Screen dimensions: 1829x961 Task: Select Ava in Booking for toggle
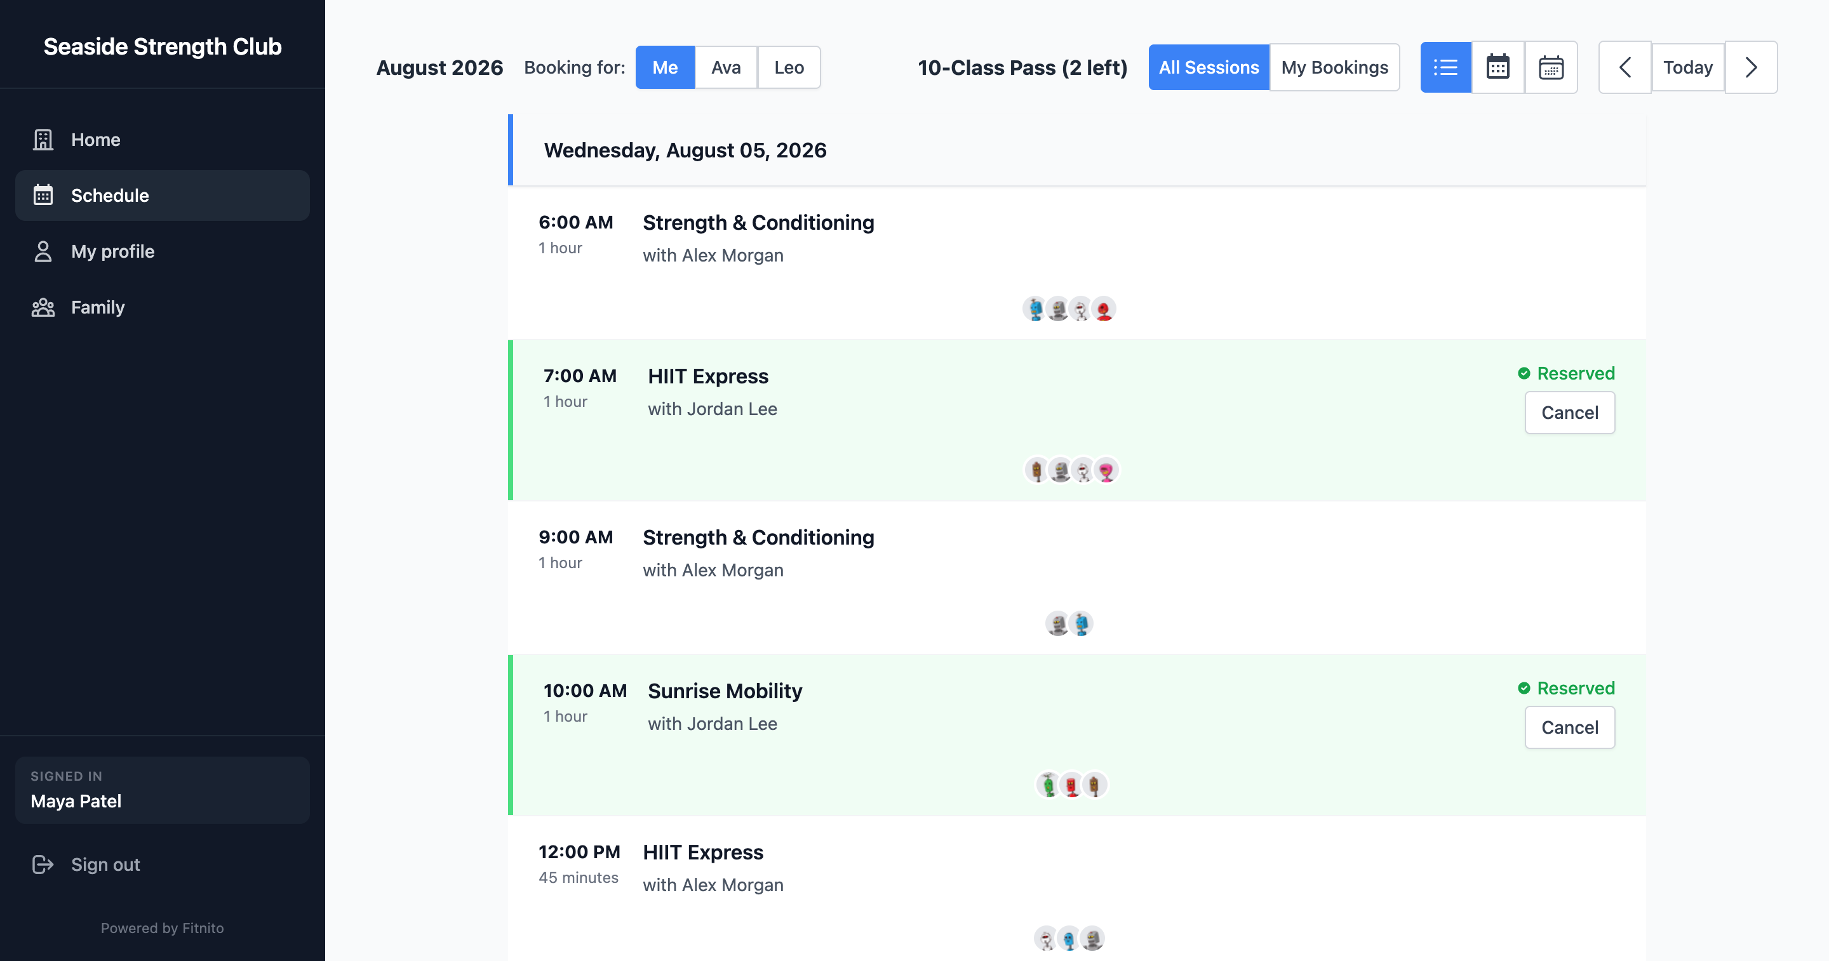click(x=726, y=67)
